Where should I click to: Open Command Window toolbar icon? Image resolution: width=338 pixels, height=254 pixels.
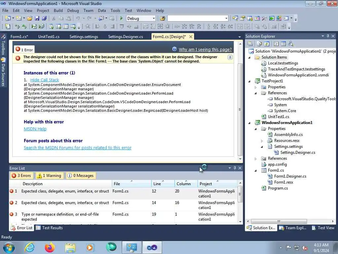[286, 19]
